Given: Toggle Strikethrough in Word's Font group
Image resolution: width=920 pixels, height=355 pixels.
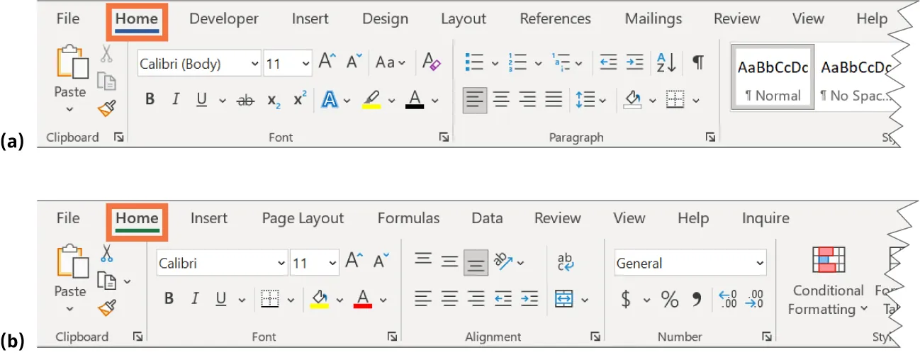Looking at the screenshot, I should point(245,101).
